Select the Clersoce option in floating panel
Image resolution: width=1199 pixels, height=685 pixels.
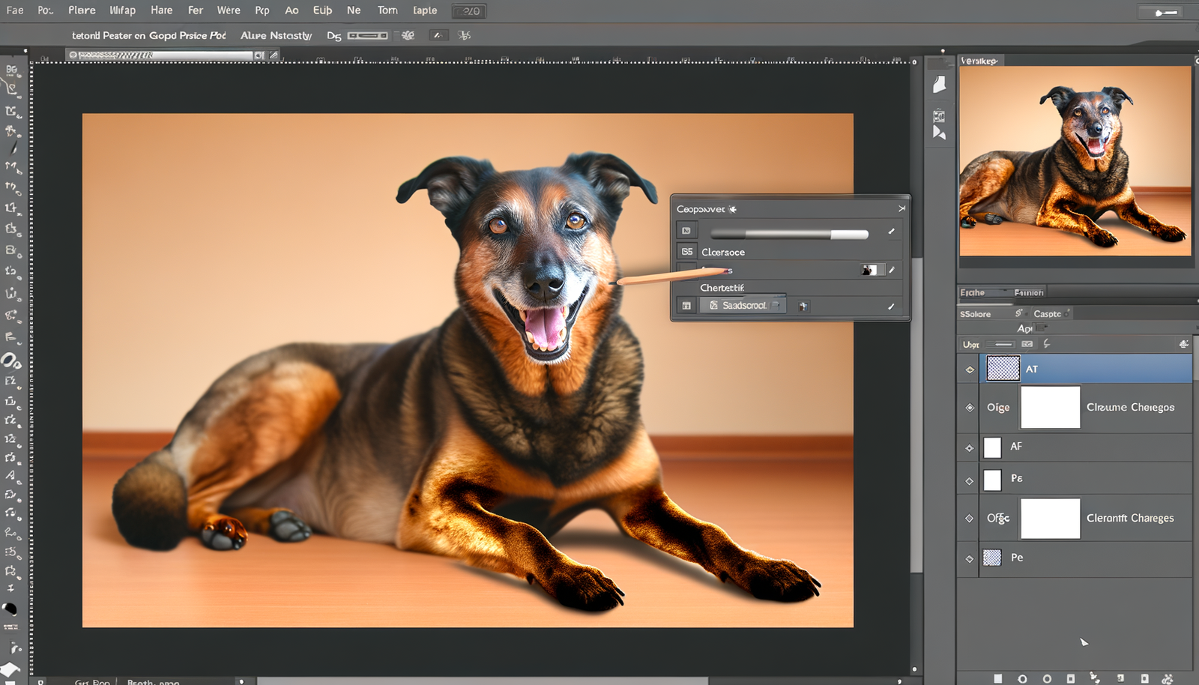click(x=722, y=253)
